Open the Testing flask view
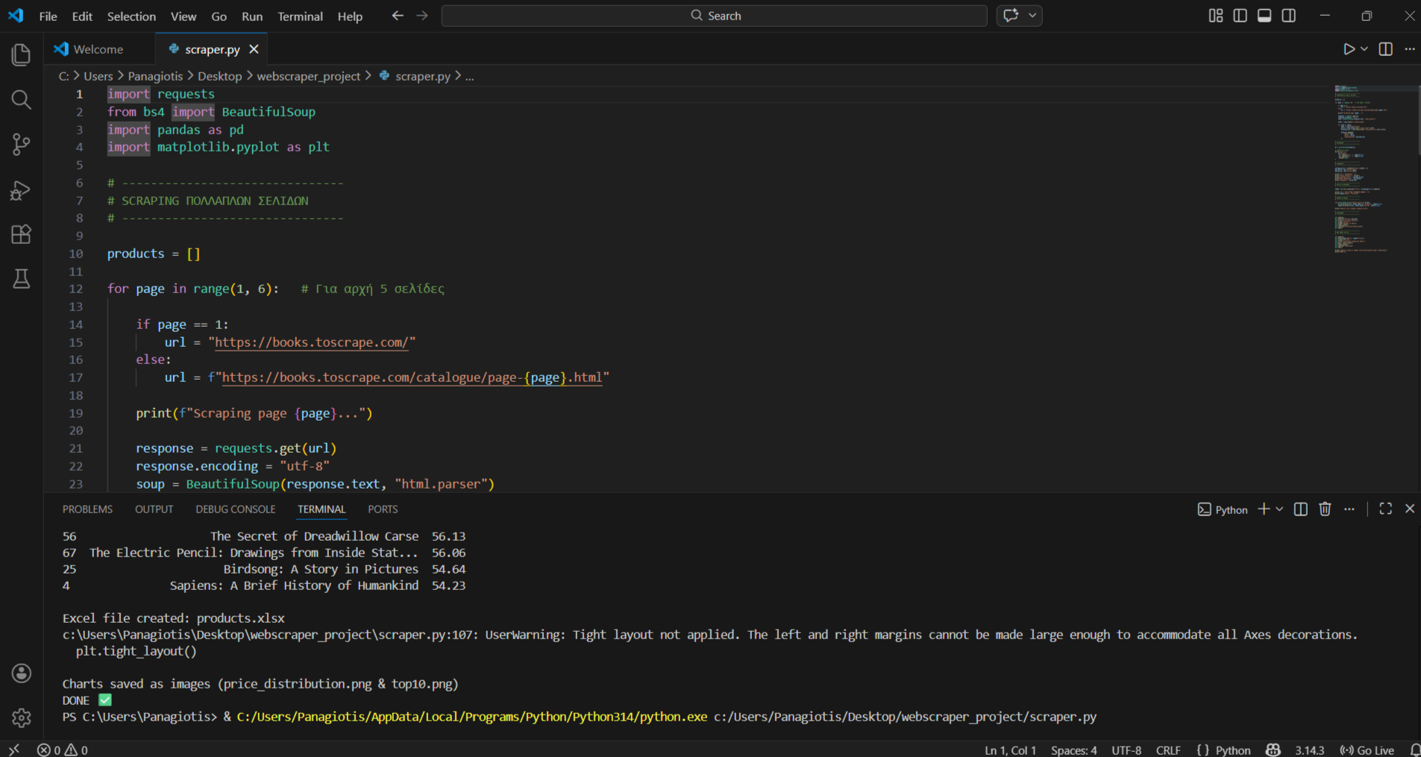The image size is (1421, 757). (22, 279)
